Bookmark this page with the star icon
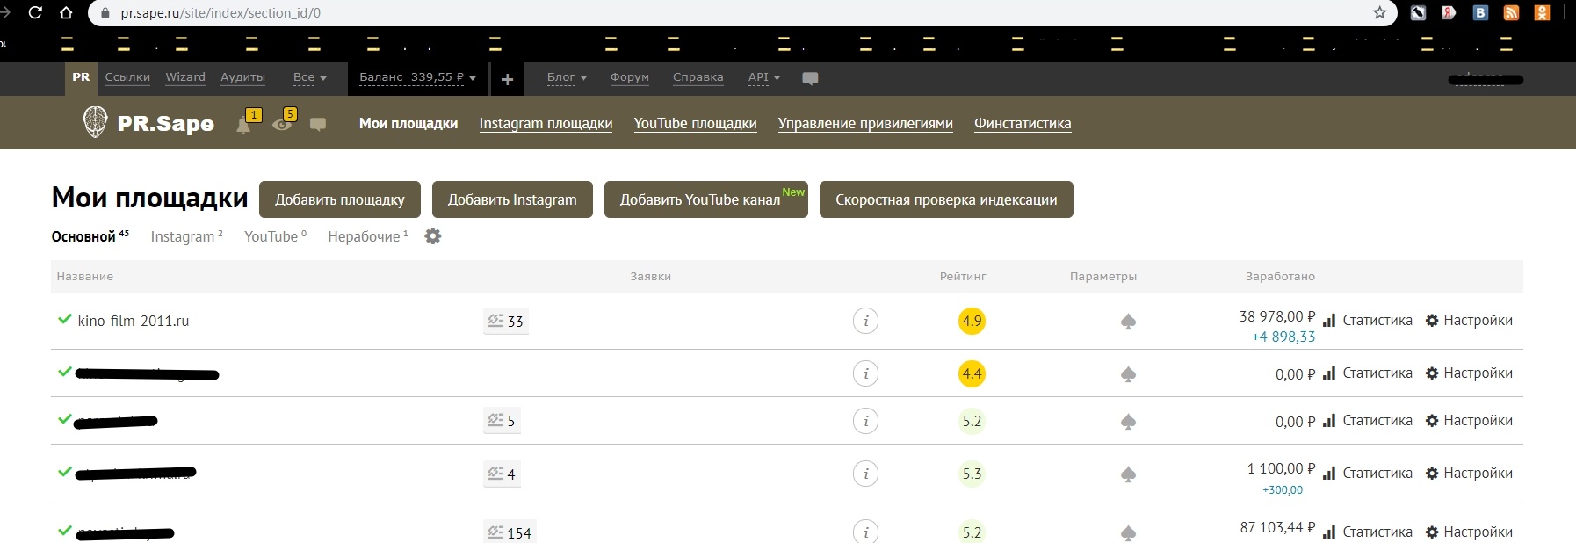1576x543 pixels. click(x=1379, y=13)
